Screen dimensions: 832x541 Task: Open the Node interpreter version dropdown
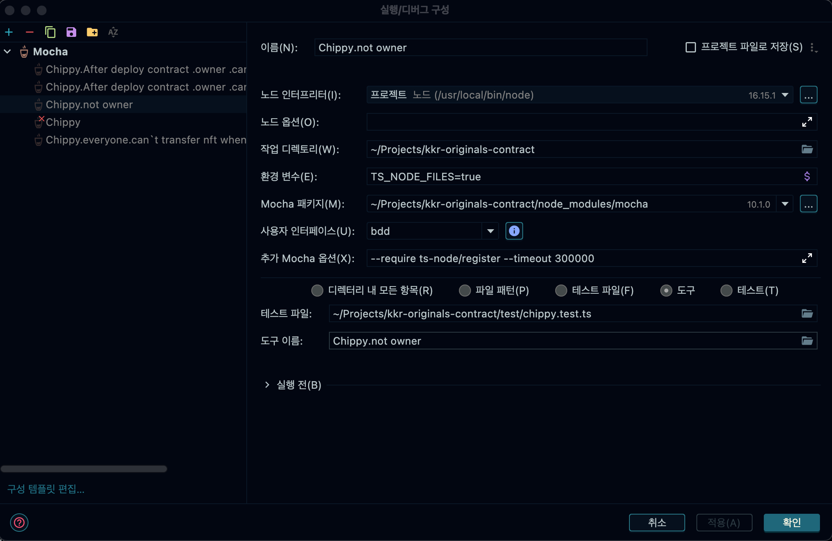[785, 95]
